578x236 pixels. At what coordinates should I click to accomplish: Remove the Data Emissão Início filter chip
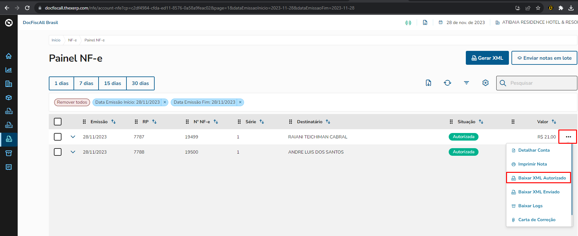click(x=165, y=102)
